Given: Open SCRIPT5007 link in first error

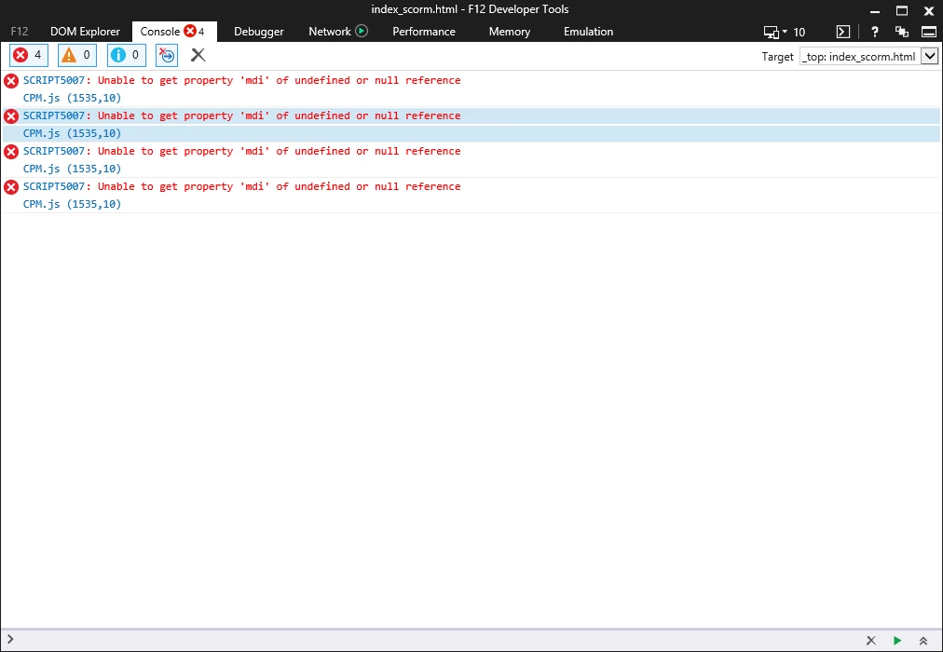Looking at the screenshot, I should click(54, 80).
